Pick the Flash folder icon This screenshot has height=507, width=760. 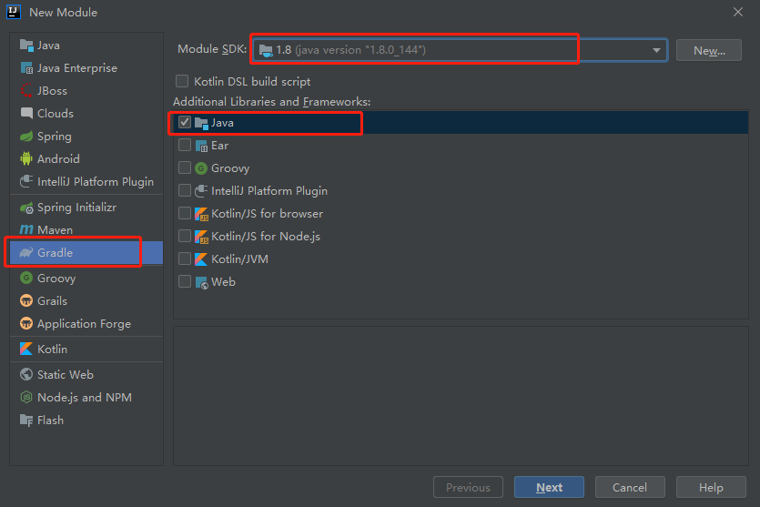[x=26, y=420]
